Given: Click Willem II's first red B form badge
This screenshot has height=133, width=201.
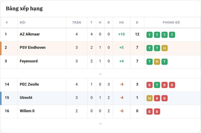Looking at the screenshot, I should (x=150, y=111).
